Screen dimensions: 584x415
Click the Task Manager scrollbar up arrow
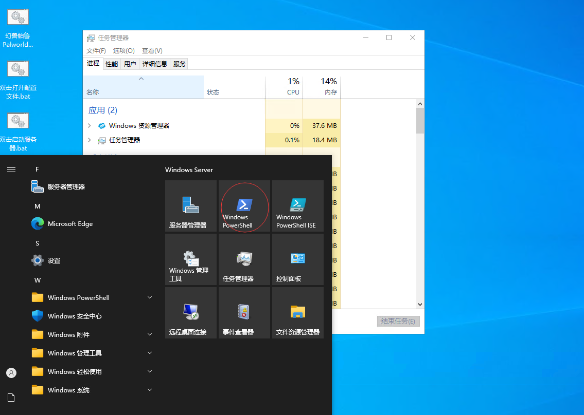[420, 104]
